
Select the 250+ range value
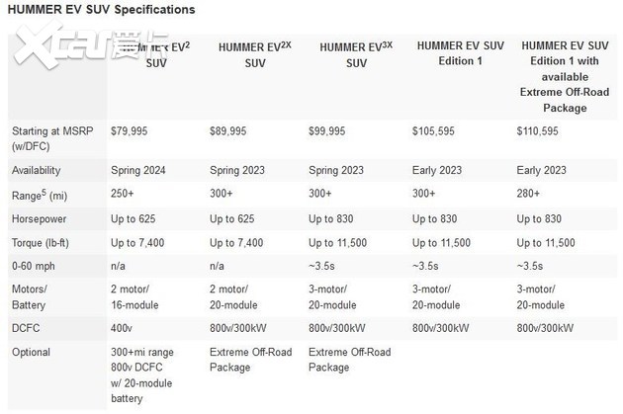pos(124,194)
